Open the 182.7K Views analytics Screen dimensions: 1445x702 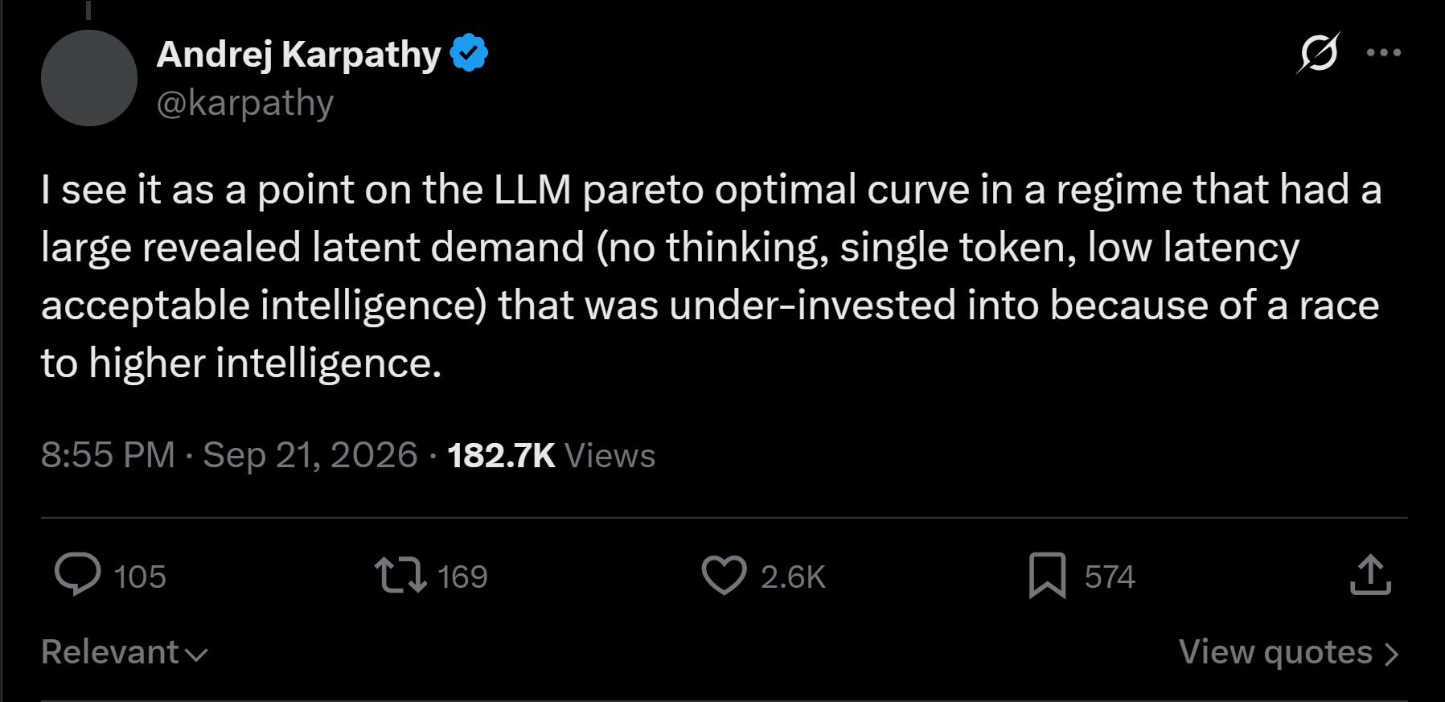pos(552,455)
